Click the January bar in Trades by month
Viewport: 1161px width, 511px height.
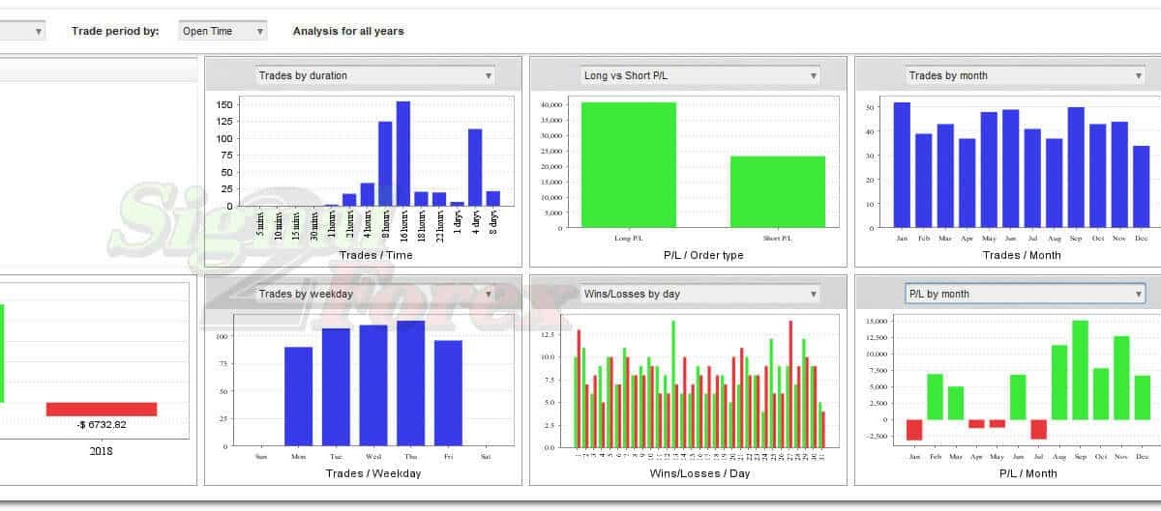pos(902,165)
